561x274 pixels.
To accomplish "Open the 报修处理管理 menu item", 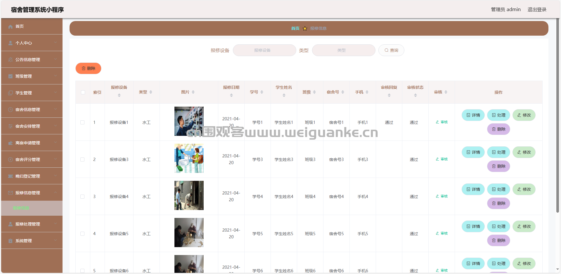I will pos(32,224).
